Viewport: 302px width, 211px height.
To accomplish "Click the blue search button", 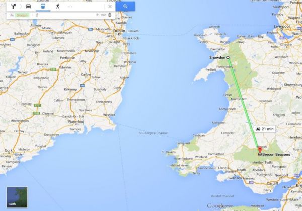I will [x=125, y=6].
